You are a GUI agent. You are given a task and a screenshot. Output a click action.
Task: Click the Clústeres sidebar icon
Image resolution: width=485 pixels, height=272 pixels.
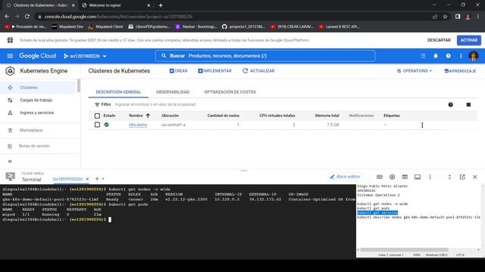coord(10,88)
